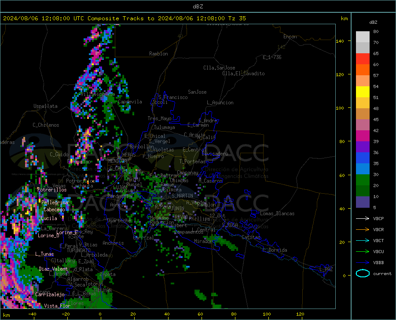The height and width of the screenshot is (320, 396).
Task: Click the E_1-736 label
Action: click(x=272, y=57)
